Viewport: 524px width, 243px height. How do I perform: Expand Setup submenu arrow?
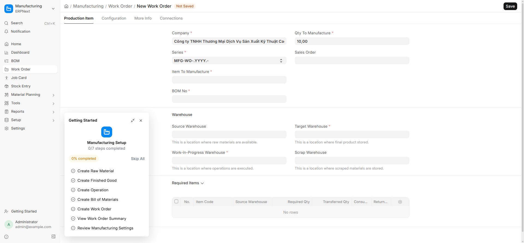[53, 120]
